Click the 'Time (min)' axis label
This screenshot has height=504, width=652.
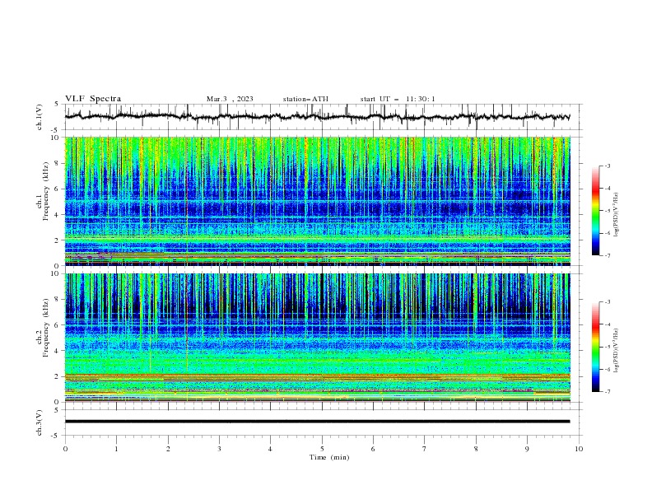coord(329,457)
